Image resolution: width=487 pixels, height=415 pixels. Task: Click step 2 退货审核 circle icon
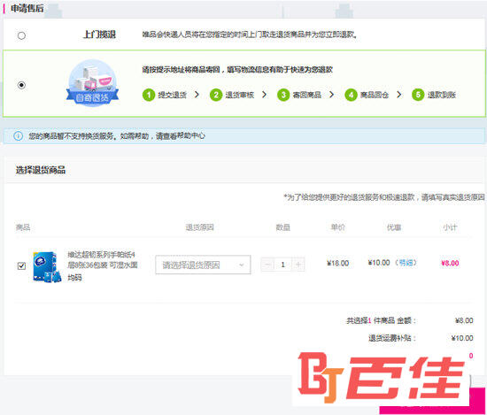pos(216,95)
